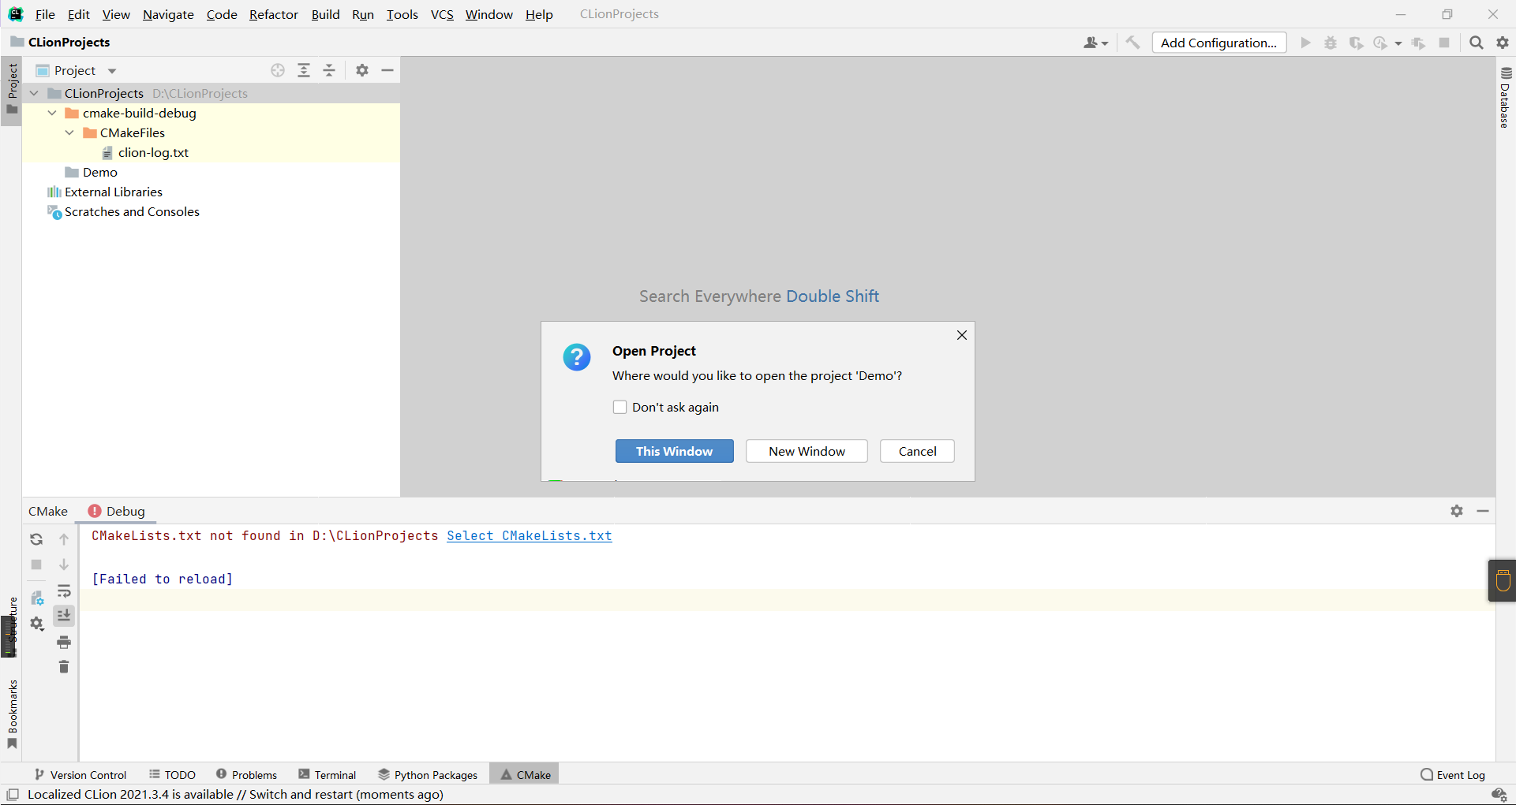
Task: Click the Stop square icon in toolbar
Action: coord(1444,43)
